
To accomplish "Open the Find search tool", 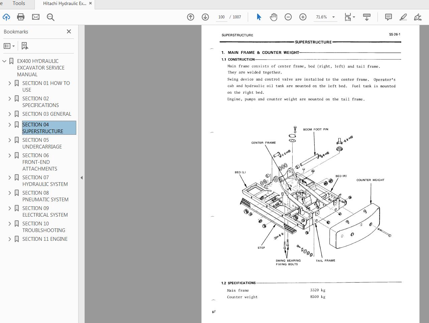I will (x=50, y=17).
